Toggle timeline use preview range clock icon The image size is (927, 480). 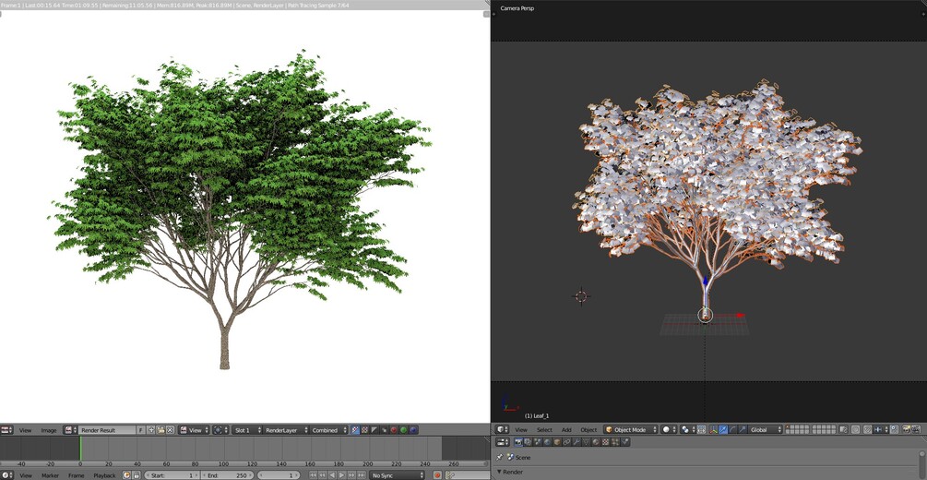[x=126, y=475]
